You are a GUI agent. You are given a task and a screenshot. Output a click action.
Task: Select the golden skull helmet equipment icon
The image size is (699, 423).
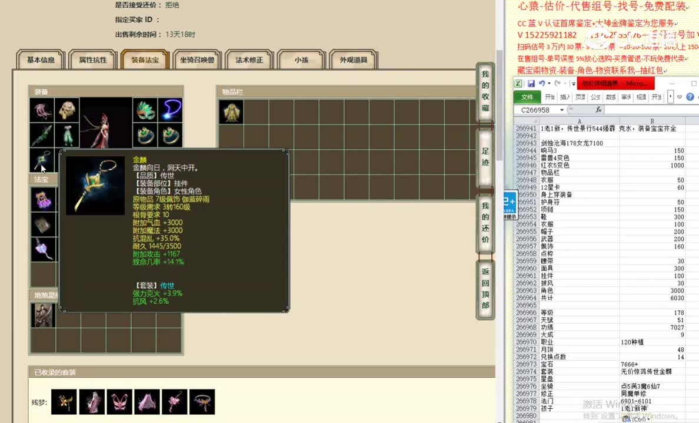(67, 110)
